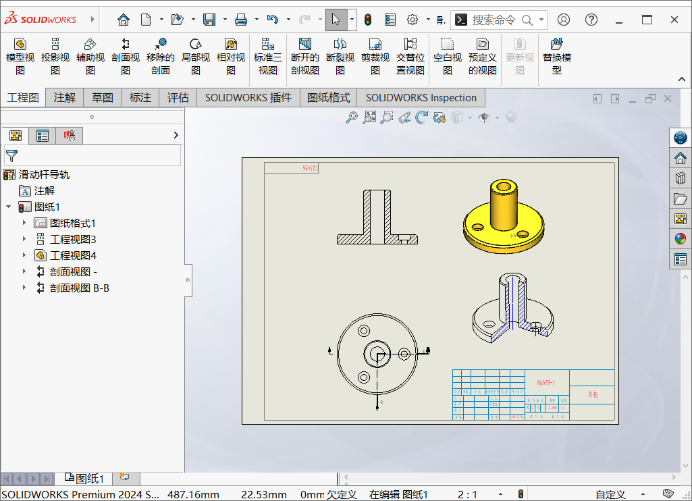Select the 剖面视图 (Section View) tool
692x501 pixels.
tap(125, 55)
